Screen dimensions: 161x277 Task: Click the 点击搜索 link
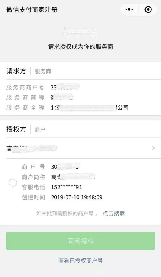(114, 213)
